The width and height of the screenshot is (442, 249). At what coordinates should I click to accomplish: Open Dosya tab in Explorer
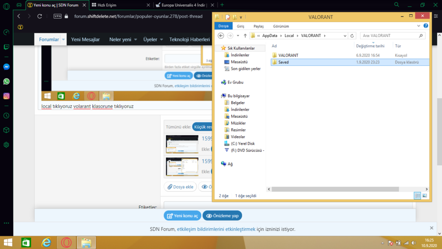[223, 26]
